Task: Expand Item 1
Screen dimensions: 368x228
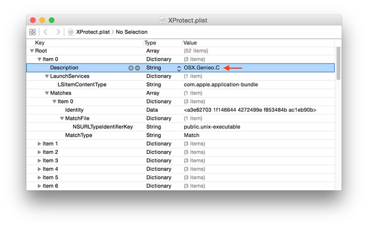Action: coord(39,144)
